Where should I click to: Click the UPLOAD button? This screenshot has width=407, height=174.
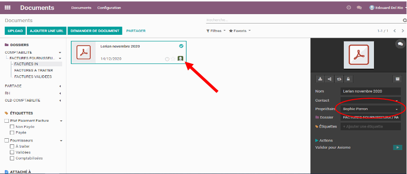[x=16, y=31]
